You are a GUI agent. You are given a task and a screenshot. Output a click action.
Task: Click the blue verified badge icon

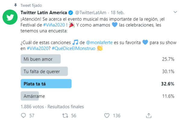(71, 13)
